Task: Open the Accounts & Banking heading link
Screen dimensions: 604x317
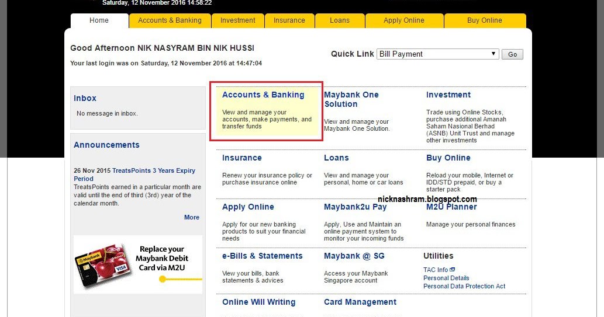Action: [263, 95]
